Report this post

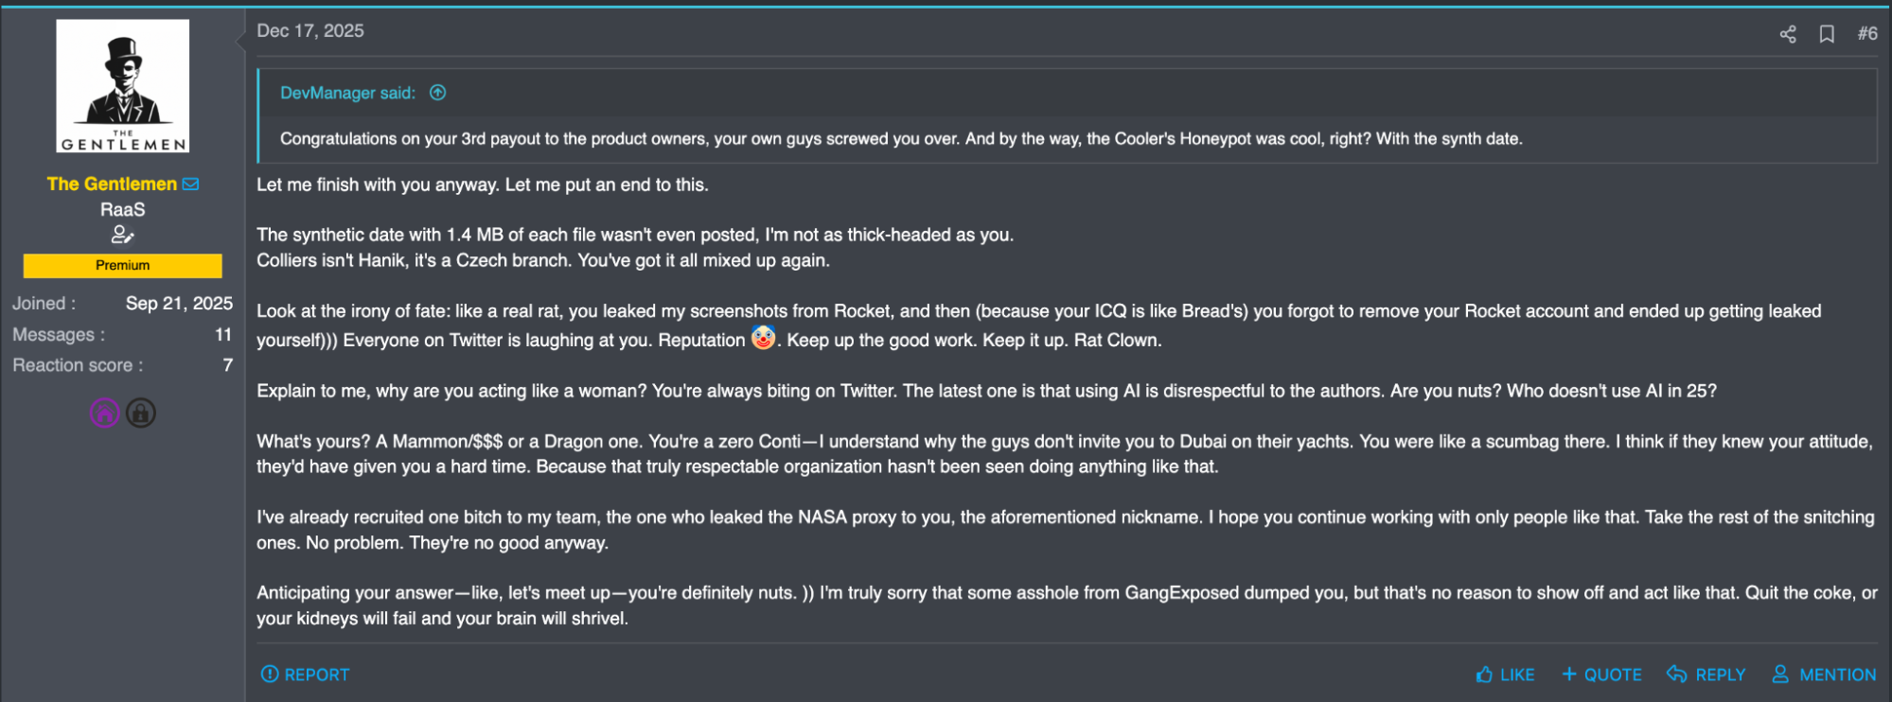coord(305,675)
